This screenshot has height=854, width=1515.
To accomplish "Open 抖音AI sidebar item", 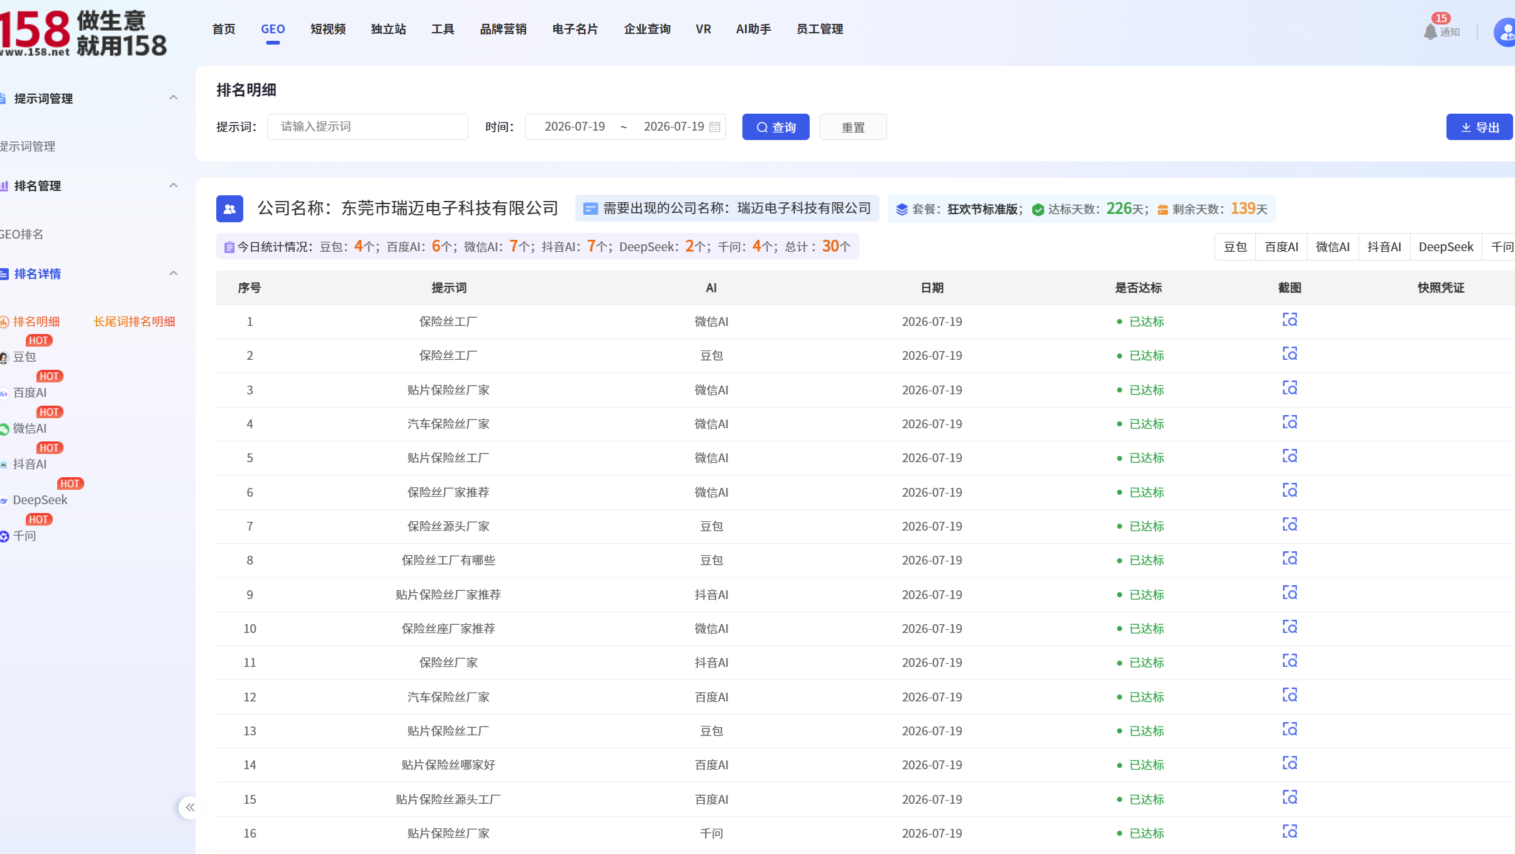I will pyautogui.click(x=30, y=464).
